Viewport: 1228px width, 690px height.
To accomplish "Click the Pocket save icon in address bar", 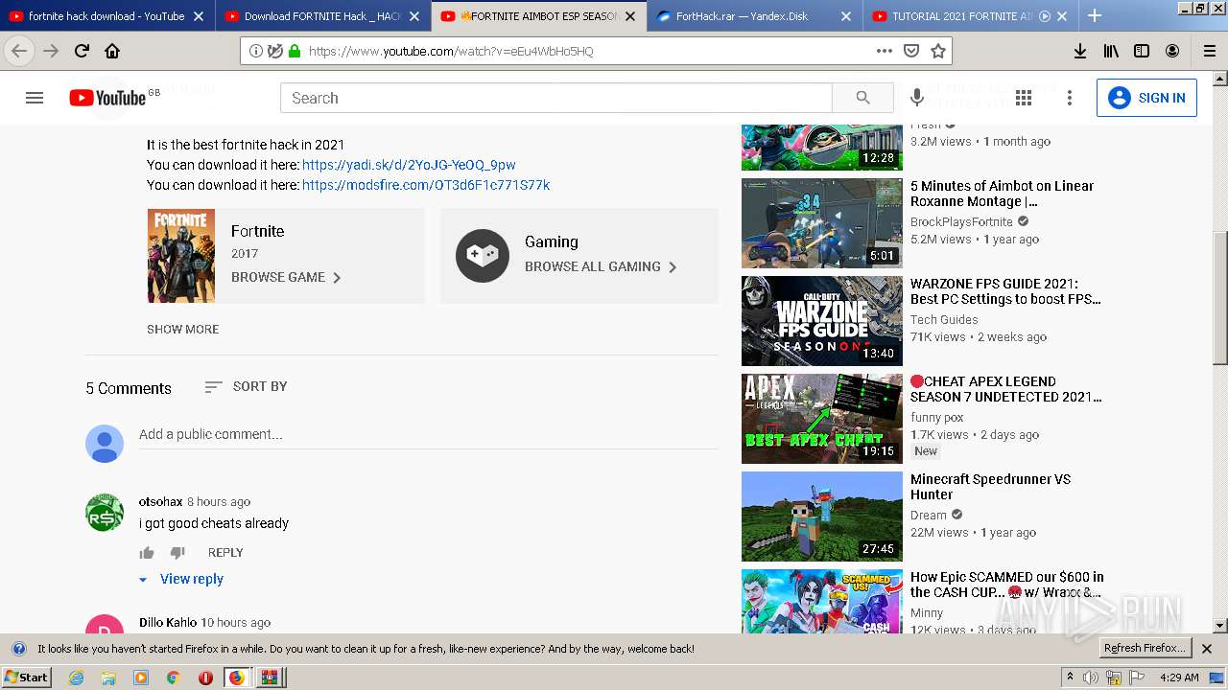I will point(911,51).
